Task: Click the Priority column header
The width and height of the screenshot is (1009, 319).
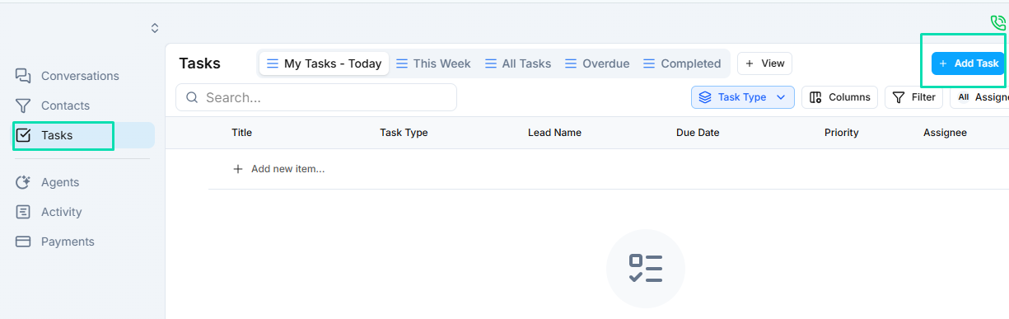Action: [841, 133]
